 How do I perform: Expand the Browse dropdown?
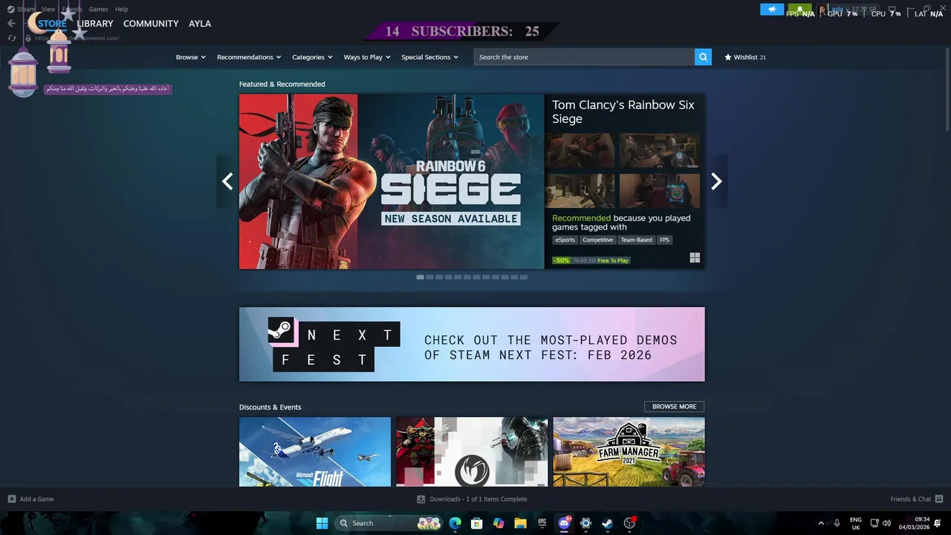pos(191,57)
